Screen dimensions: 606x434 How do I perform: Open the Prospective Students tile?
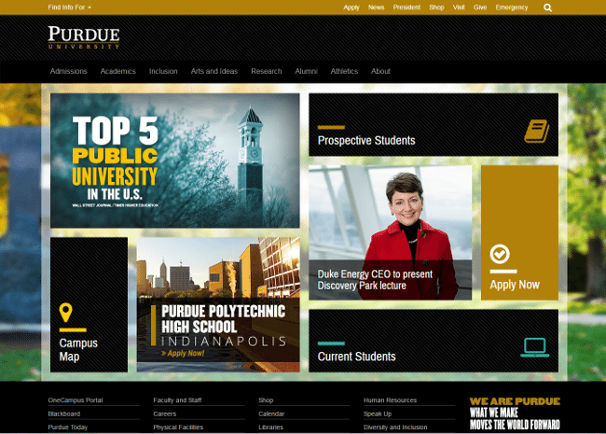[x=434, y=124]
